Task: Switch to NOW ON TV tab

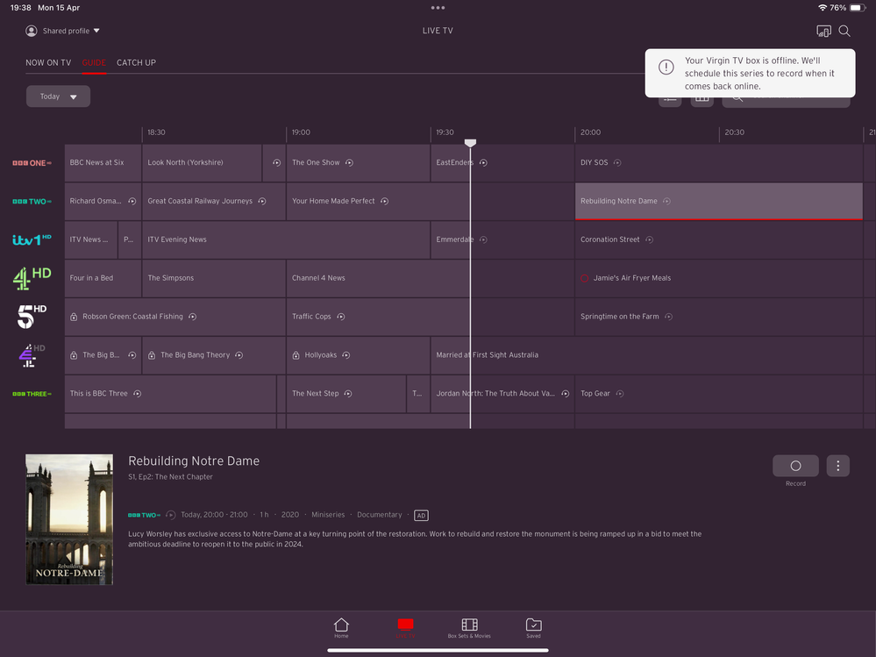Action: tap(48, 62)
